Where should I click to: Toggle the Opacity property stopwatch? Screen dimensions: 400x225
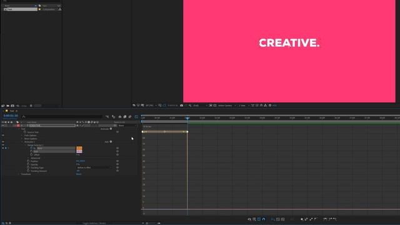tap(28, 164)
